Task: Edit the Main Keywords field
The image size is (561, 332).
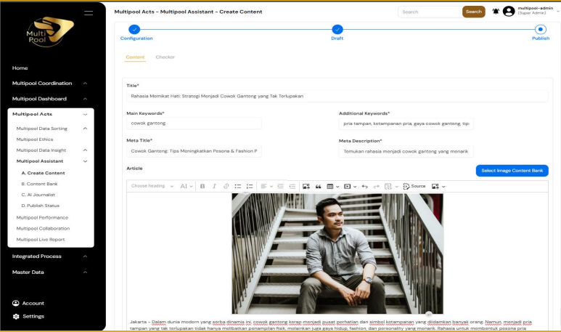Action: (x=194, y=124)
